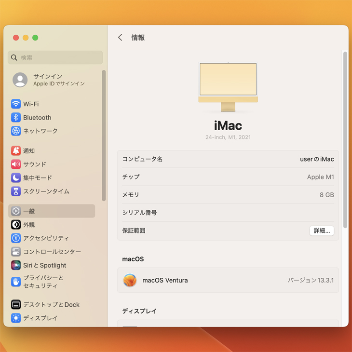The image size is (352, 352).
Task: Open プライバシーとセキュリティ hand icon
Action: click(x=16, y=282)
